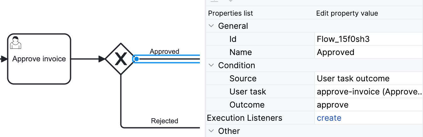Edit the Id value Flow_15f0sh3
Screen dimensions: 423x137
point(368,39)
